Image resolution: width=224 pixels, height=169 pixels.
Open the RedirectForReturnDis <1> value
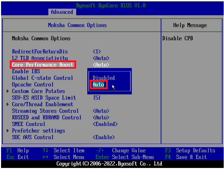[x=97, y=52]
